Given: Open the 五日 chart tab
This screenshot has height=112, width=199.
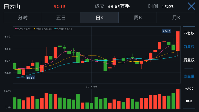Looking at the screenshot, I should [61, 18].
